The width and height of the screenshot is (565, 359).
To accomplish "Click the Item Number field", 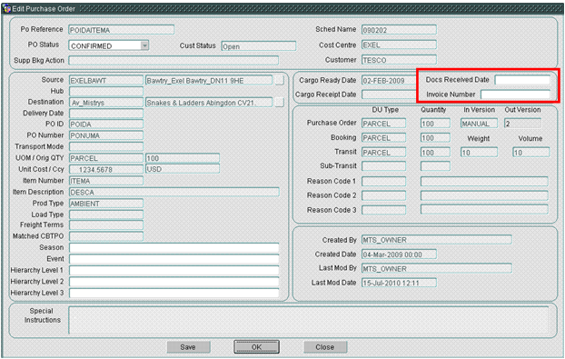I will 106,181.
